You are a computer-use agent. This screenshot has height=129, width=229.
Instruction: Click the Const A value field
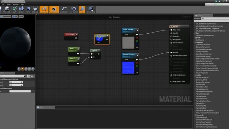pyautogui.click(x=16, y=82)
